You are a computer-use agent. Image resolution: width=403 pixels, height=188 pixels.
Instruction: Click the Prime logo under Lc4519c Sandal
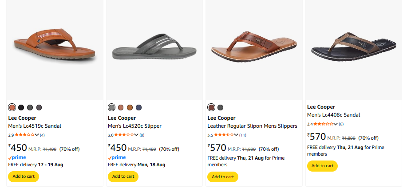point(17,157)
